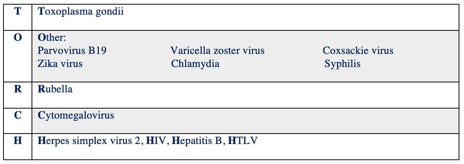This screenshot has height=164, width=464.
Task: Click the letter H row header
Action: pyautogui.click(x=18, y=141)
